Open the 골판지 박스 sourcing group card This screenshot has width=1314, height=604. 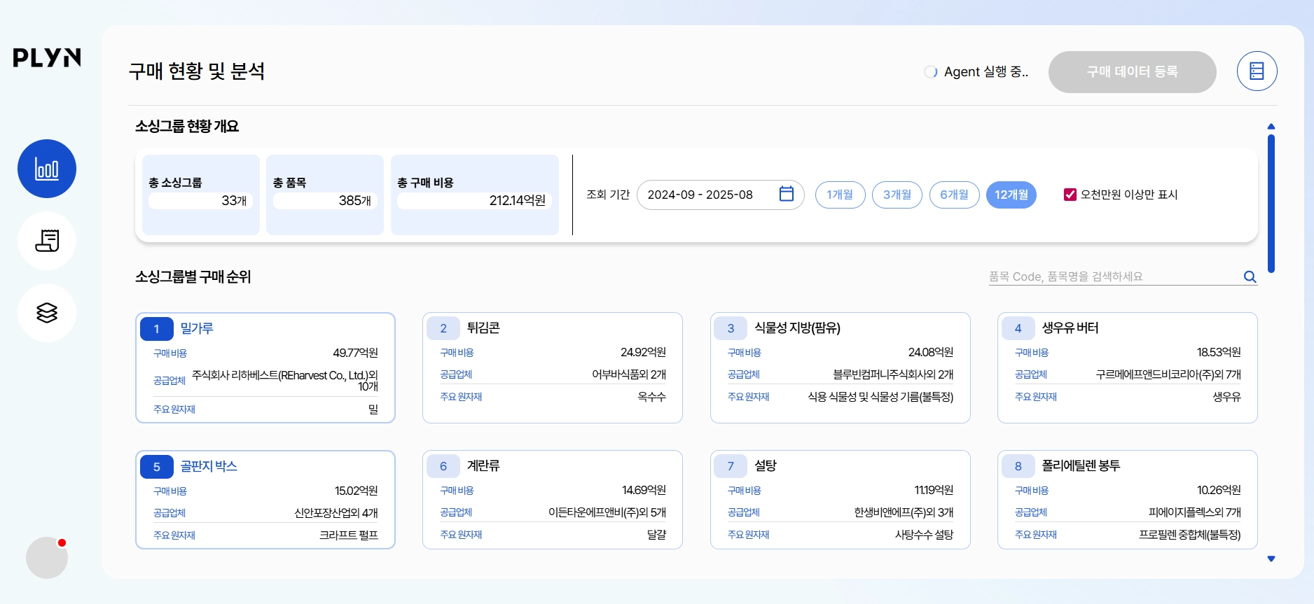pos(265,500)
